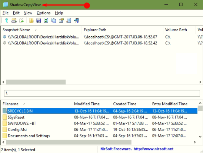Click the Copy Selected Items icon

coord(54,20)
